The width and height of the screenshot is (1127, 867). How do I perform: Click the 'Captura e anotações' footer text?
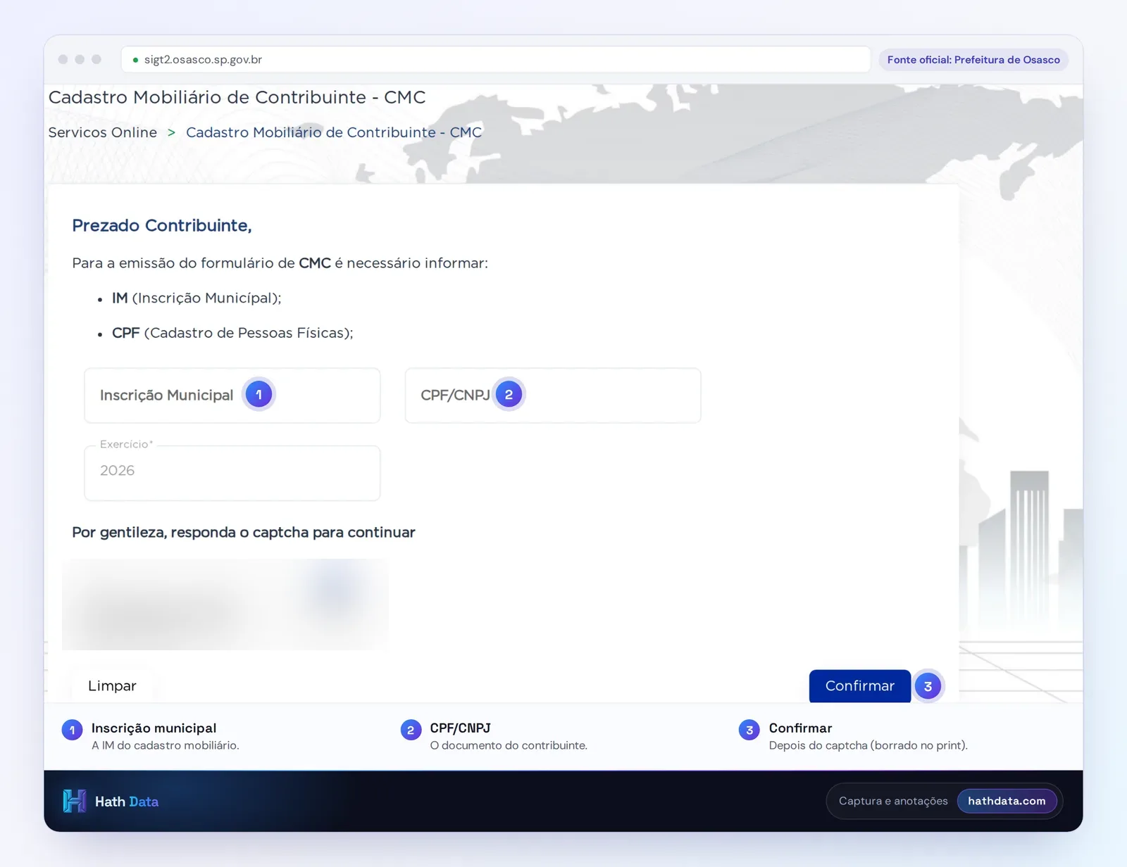(893, 801)
